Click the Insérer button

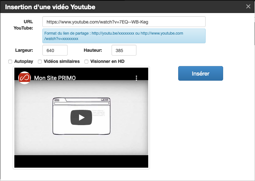coord(200,73)
